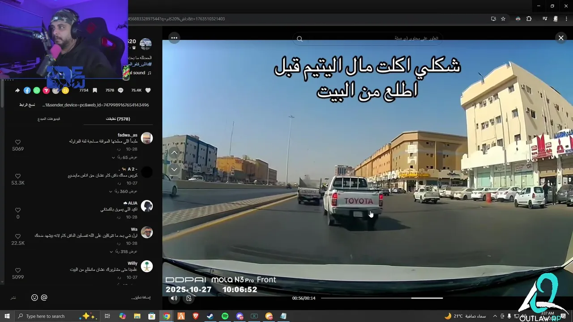The width and height of the screenshot is (573, 322).
Task: Open ALIA's profile avatar
Action: [147, 206]
